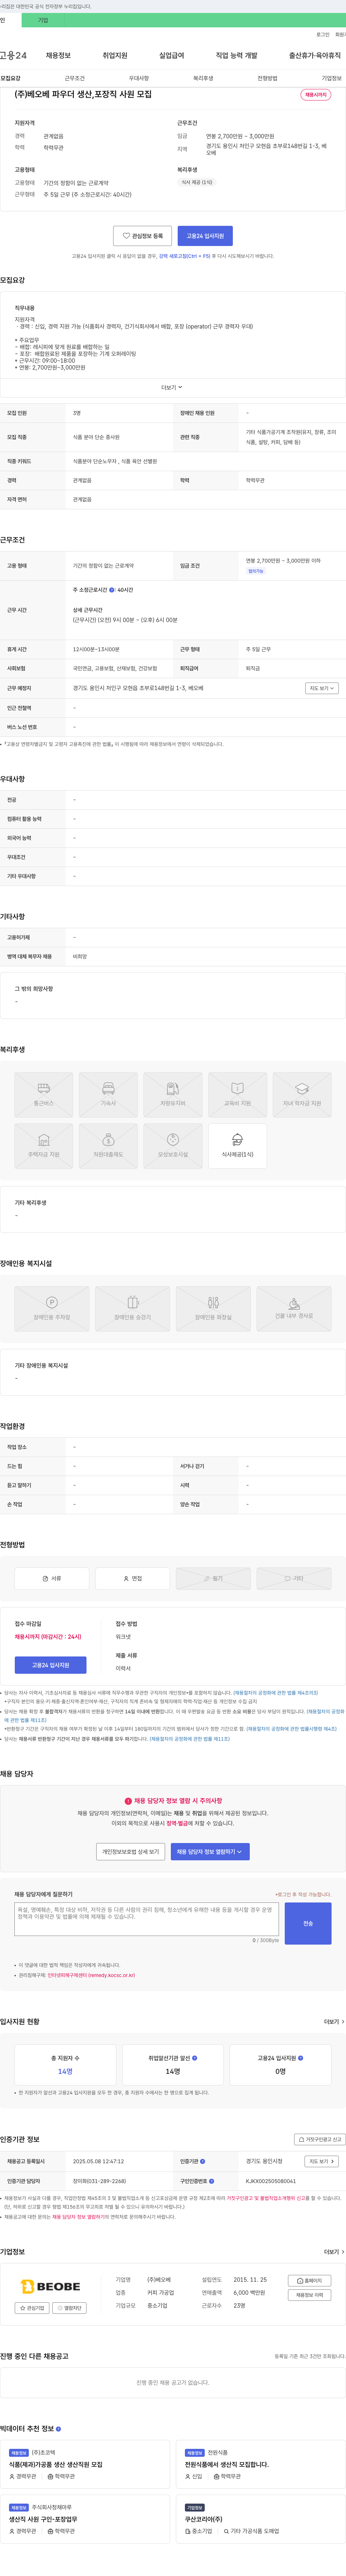The height and width of the screenshot is (2576, 346).
Task: Toggle the 관심기업 star button
Action: (x=32, y=2308)
